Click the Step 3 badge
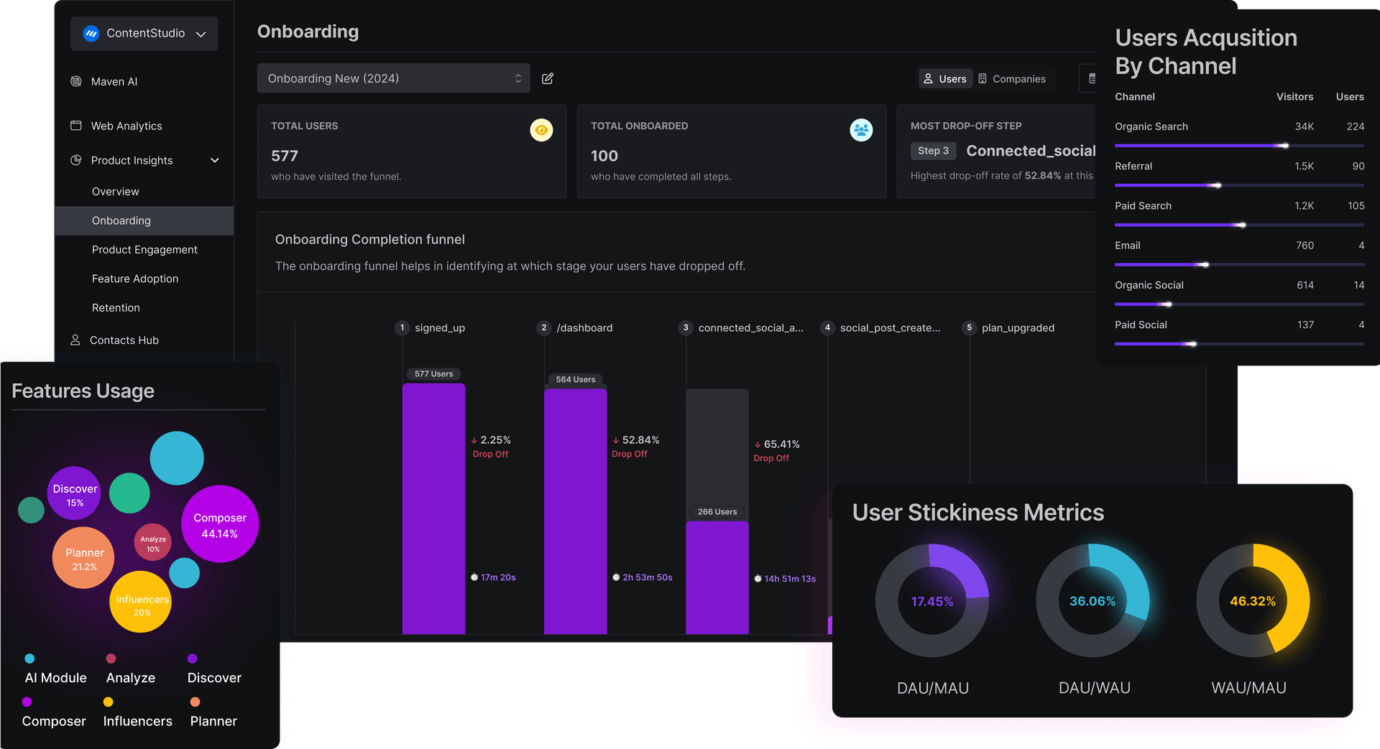This screenshot has width=1380, height=749. [x=933, y=151]
